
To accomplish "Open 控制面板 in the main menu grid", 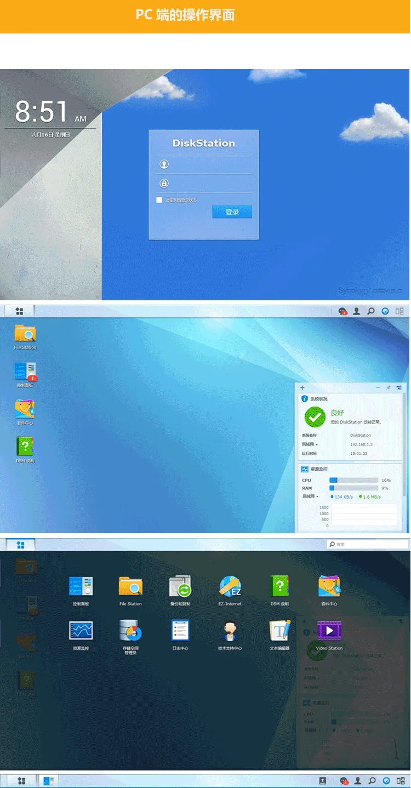I will tap(81, 591).
